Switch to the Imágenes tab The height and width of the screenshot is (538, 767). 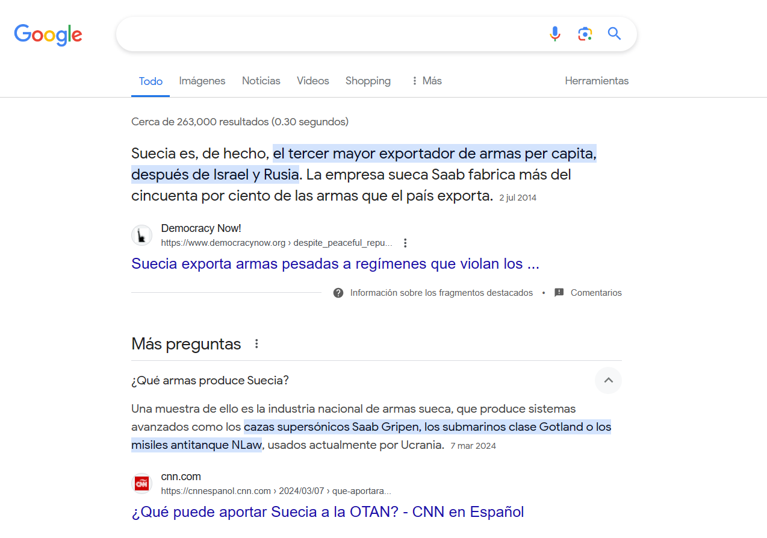[x=202, y=81]
